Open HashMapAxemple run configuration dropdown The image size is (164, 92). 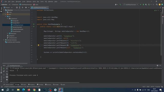click(x=131, y=5)
